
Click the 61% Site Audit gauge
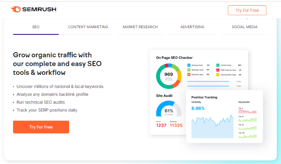tap(169, 109)
